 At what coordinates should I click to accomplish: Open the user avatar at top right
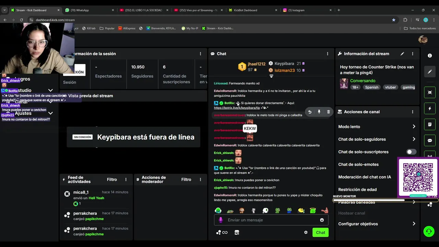point(423,40)
